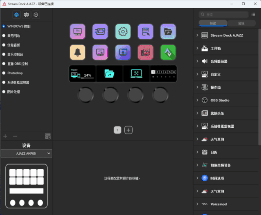Add a new page with plus button
Screen dimensions: 261x215
(x=128, y=130)
